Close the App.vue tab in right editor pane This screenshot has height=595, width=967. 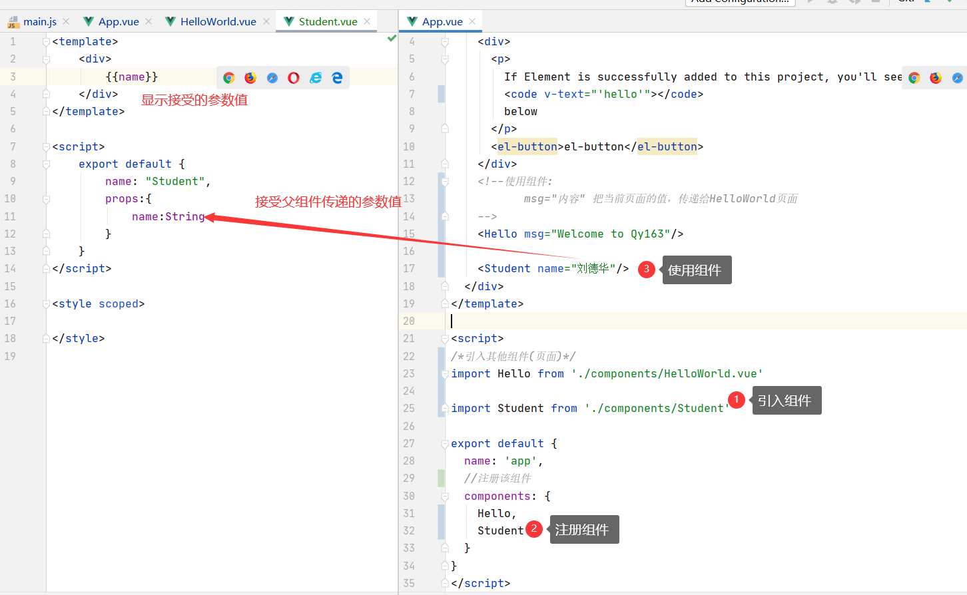(x=472, y=21)
